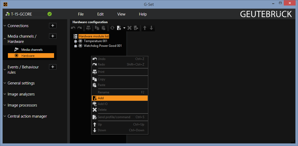Choose Redo in the context menu

point(120,64)
